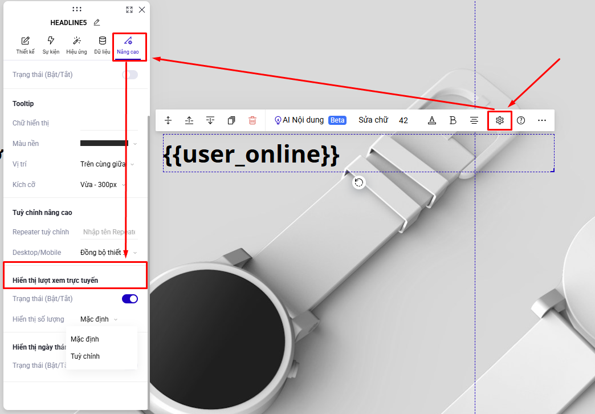The image size is (595, 414).
Task: Click the pencil icon beside HEADLINE5
Action: point(97,22)
